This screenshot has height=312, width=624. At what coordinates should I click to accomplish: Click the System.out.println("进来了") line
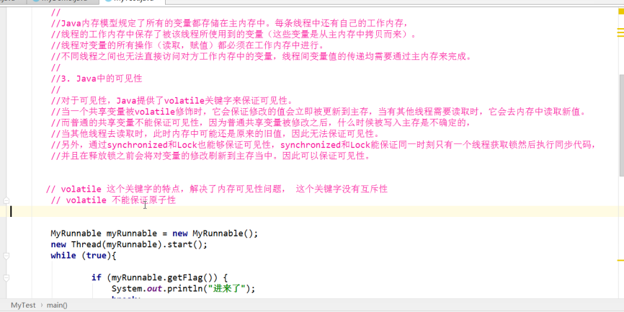[x=183, y=288]
